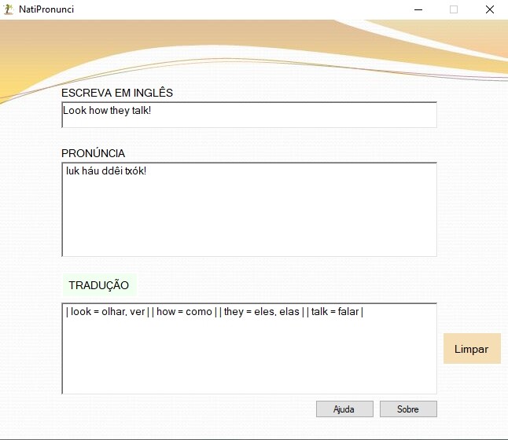Open the Ajuda help button

(x=344, y=409)
